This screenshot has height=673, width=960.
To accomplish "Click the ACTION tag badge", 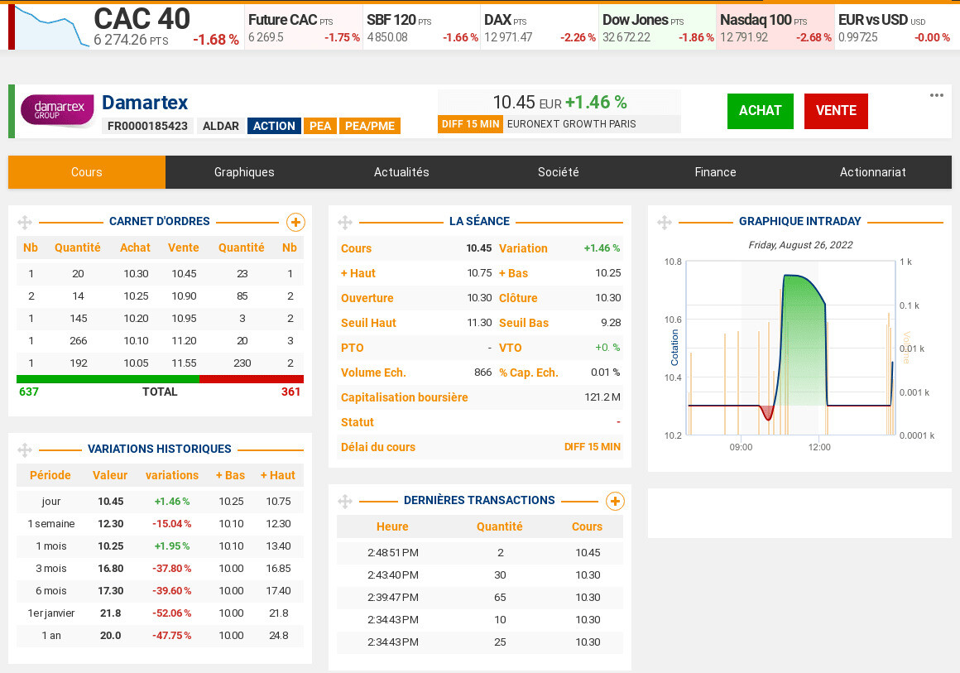I will 274,126.
